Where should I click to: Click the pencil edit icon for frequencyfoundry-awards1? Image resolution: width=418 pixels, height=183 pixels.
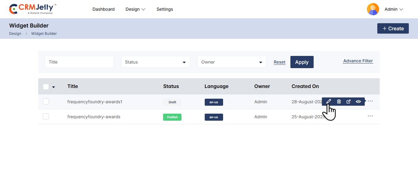tap(329, 101)
